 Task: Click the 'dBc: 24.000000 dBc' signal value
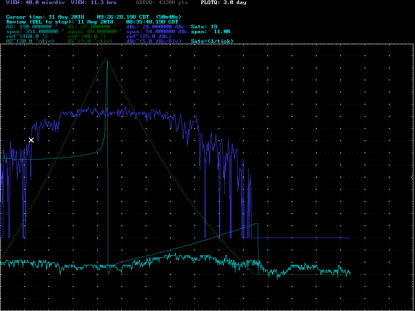pyautogui.click(x=156, y=27)
